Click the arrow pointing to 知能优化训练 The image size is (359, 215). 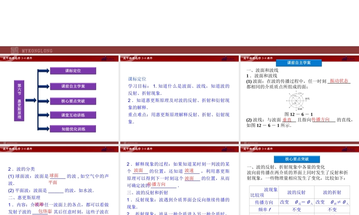pyautogui.click(x=43, y=129)
